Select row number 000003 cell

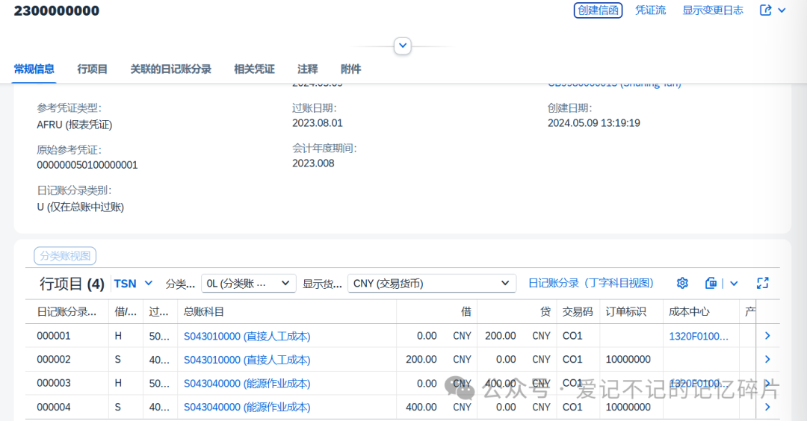pos(54,383)
